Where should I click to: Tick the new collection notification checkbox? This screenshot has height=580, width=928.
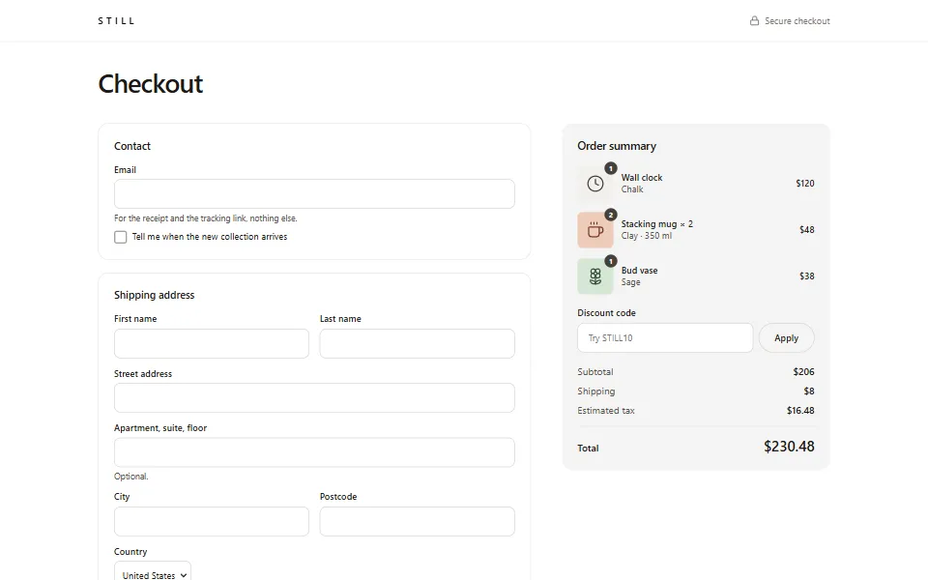(x=120, y=237)
